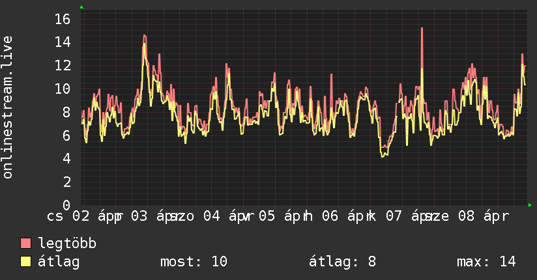Click the lowest dip near 4 before 07
This screenshot has height=280, width=537.
(x=384, y=155)
